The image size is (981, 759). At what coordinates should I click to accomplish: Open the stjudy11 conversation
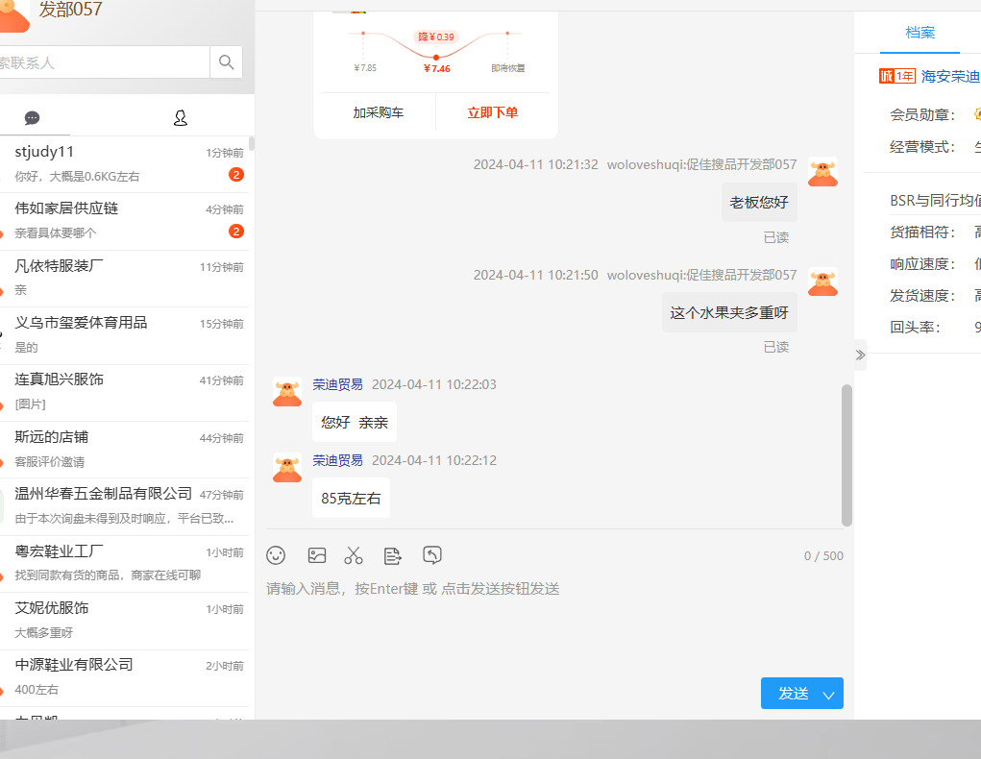(x=125, y=163)
